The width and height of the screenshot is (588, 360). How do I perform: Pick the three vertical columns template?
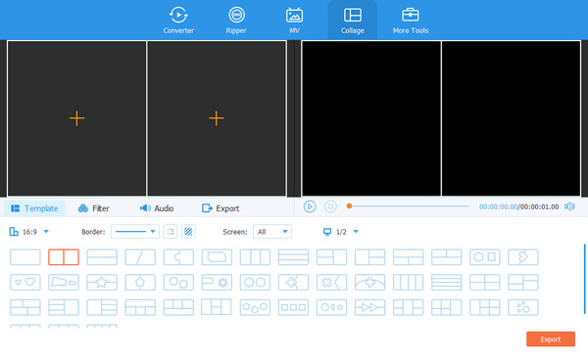click(255, 257)
